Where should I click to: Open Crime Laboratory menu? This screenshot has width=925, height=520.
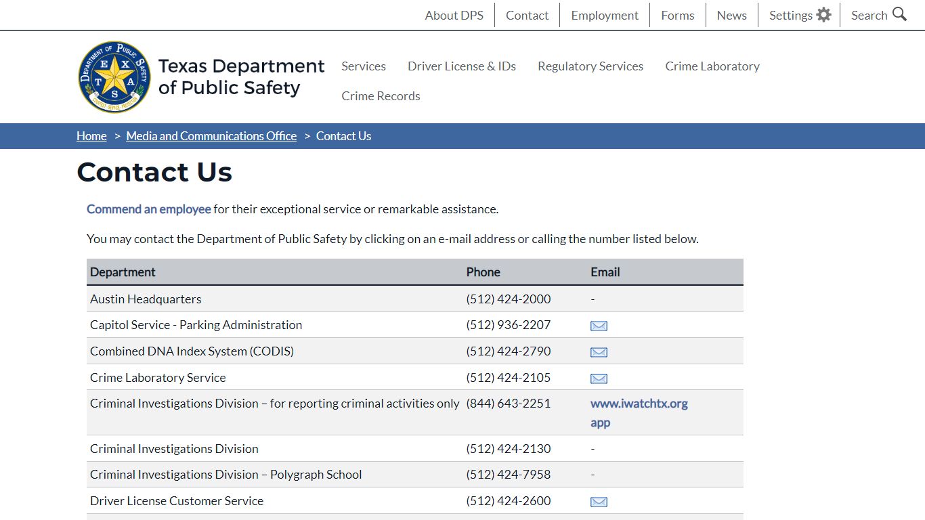pos(712,66)
